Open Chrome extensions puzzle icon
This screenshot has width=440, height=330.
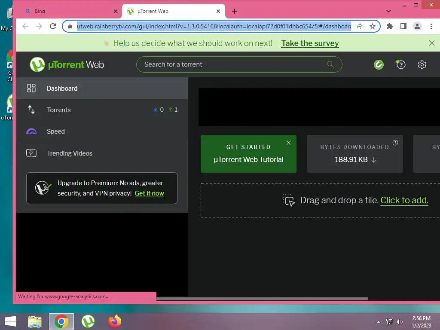[390, 26]
